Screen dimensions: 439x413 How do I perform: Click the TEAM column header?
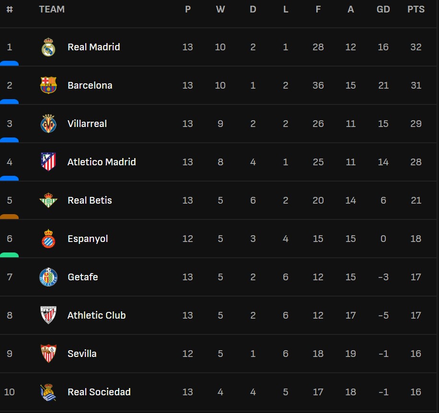52,9
